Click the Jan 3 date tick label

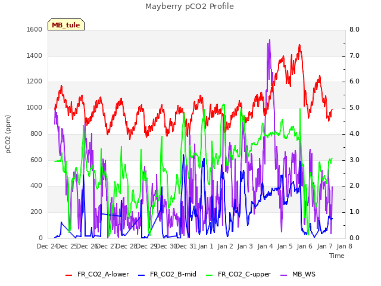245,246
